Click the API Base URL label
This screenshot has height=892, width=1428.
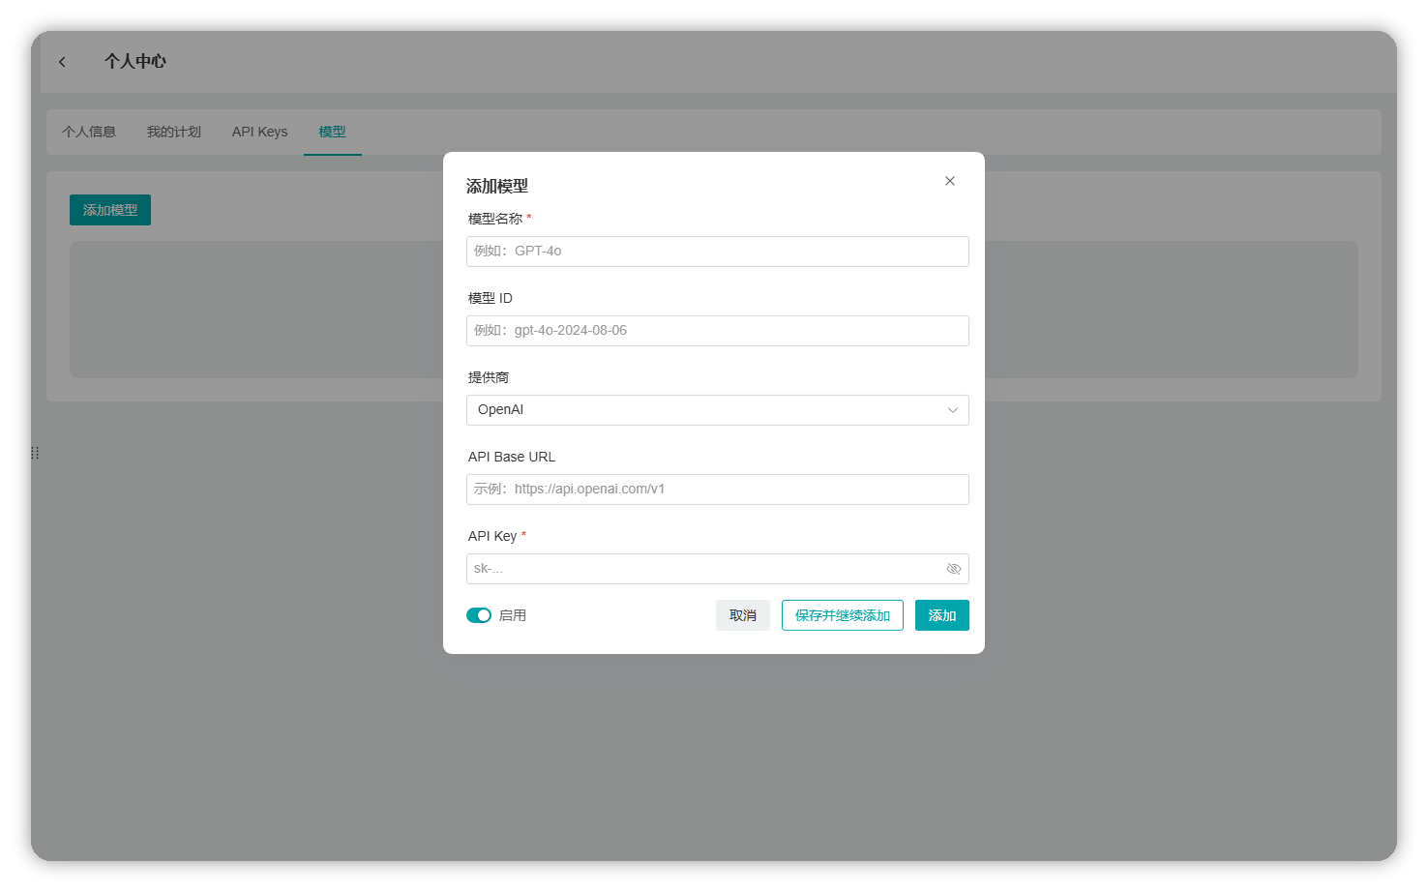[512, 457]
